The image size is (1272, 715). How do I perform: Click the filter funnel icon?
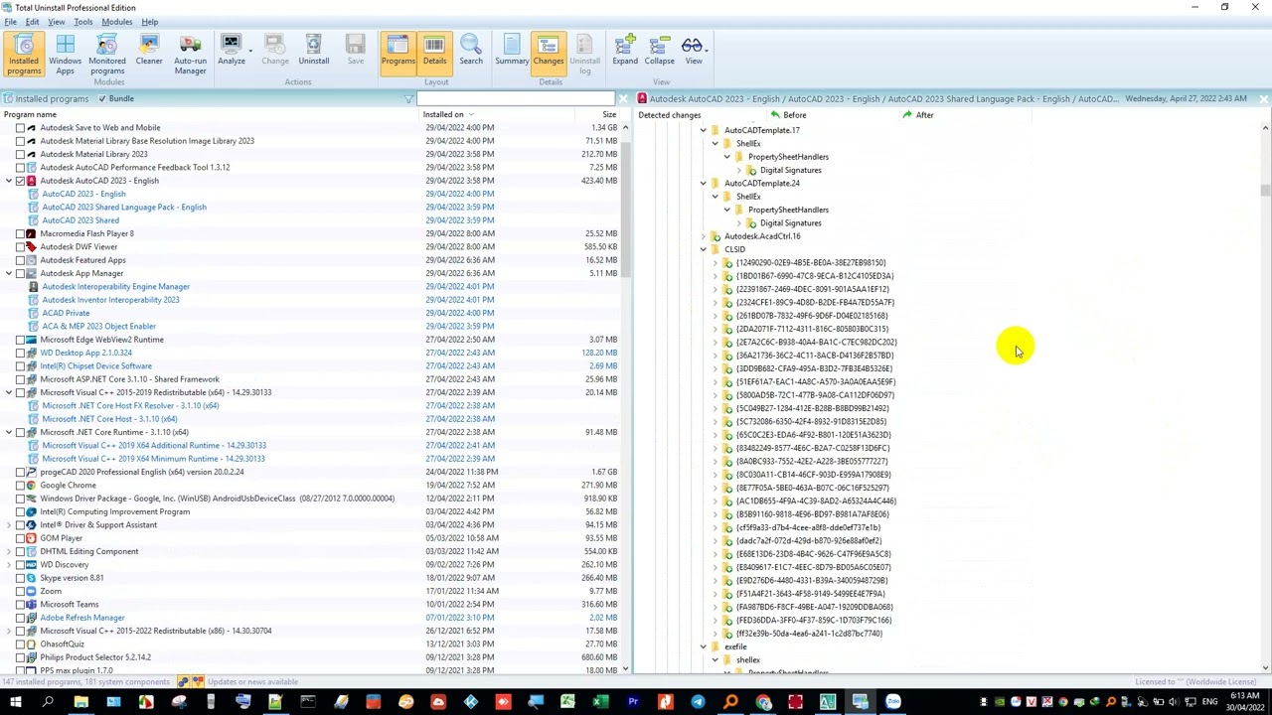pos(408,99)
